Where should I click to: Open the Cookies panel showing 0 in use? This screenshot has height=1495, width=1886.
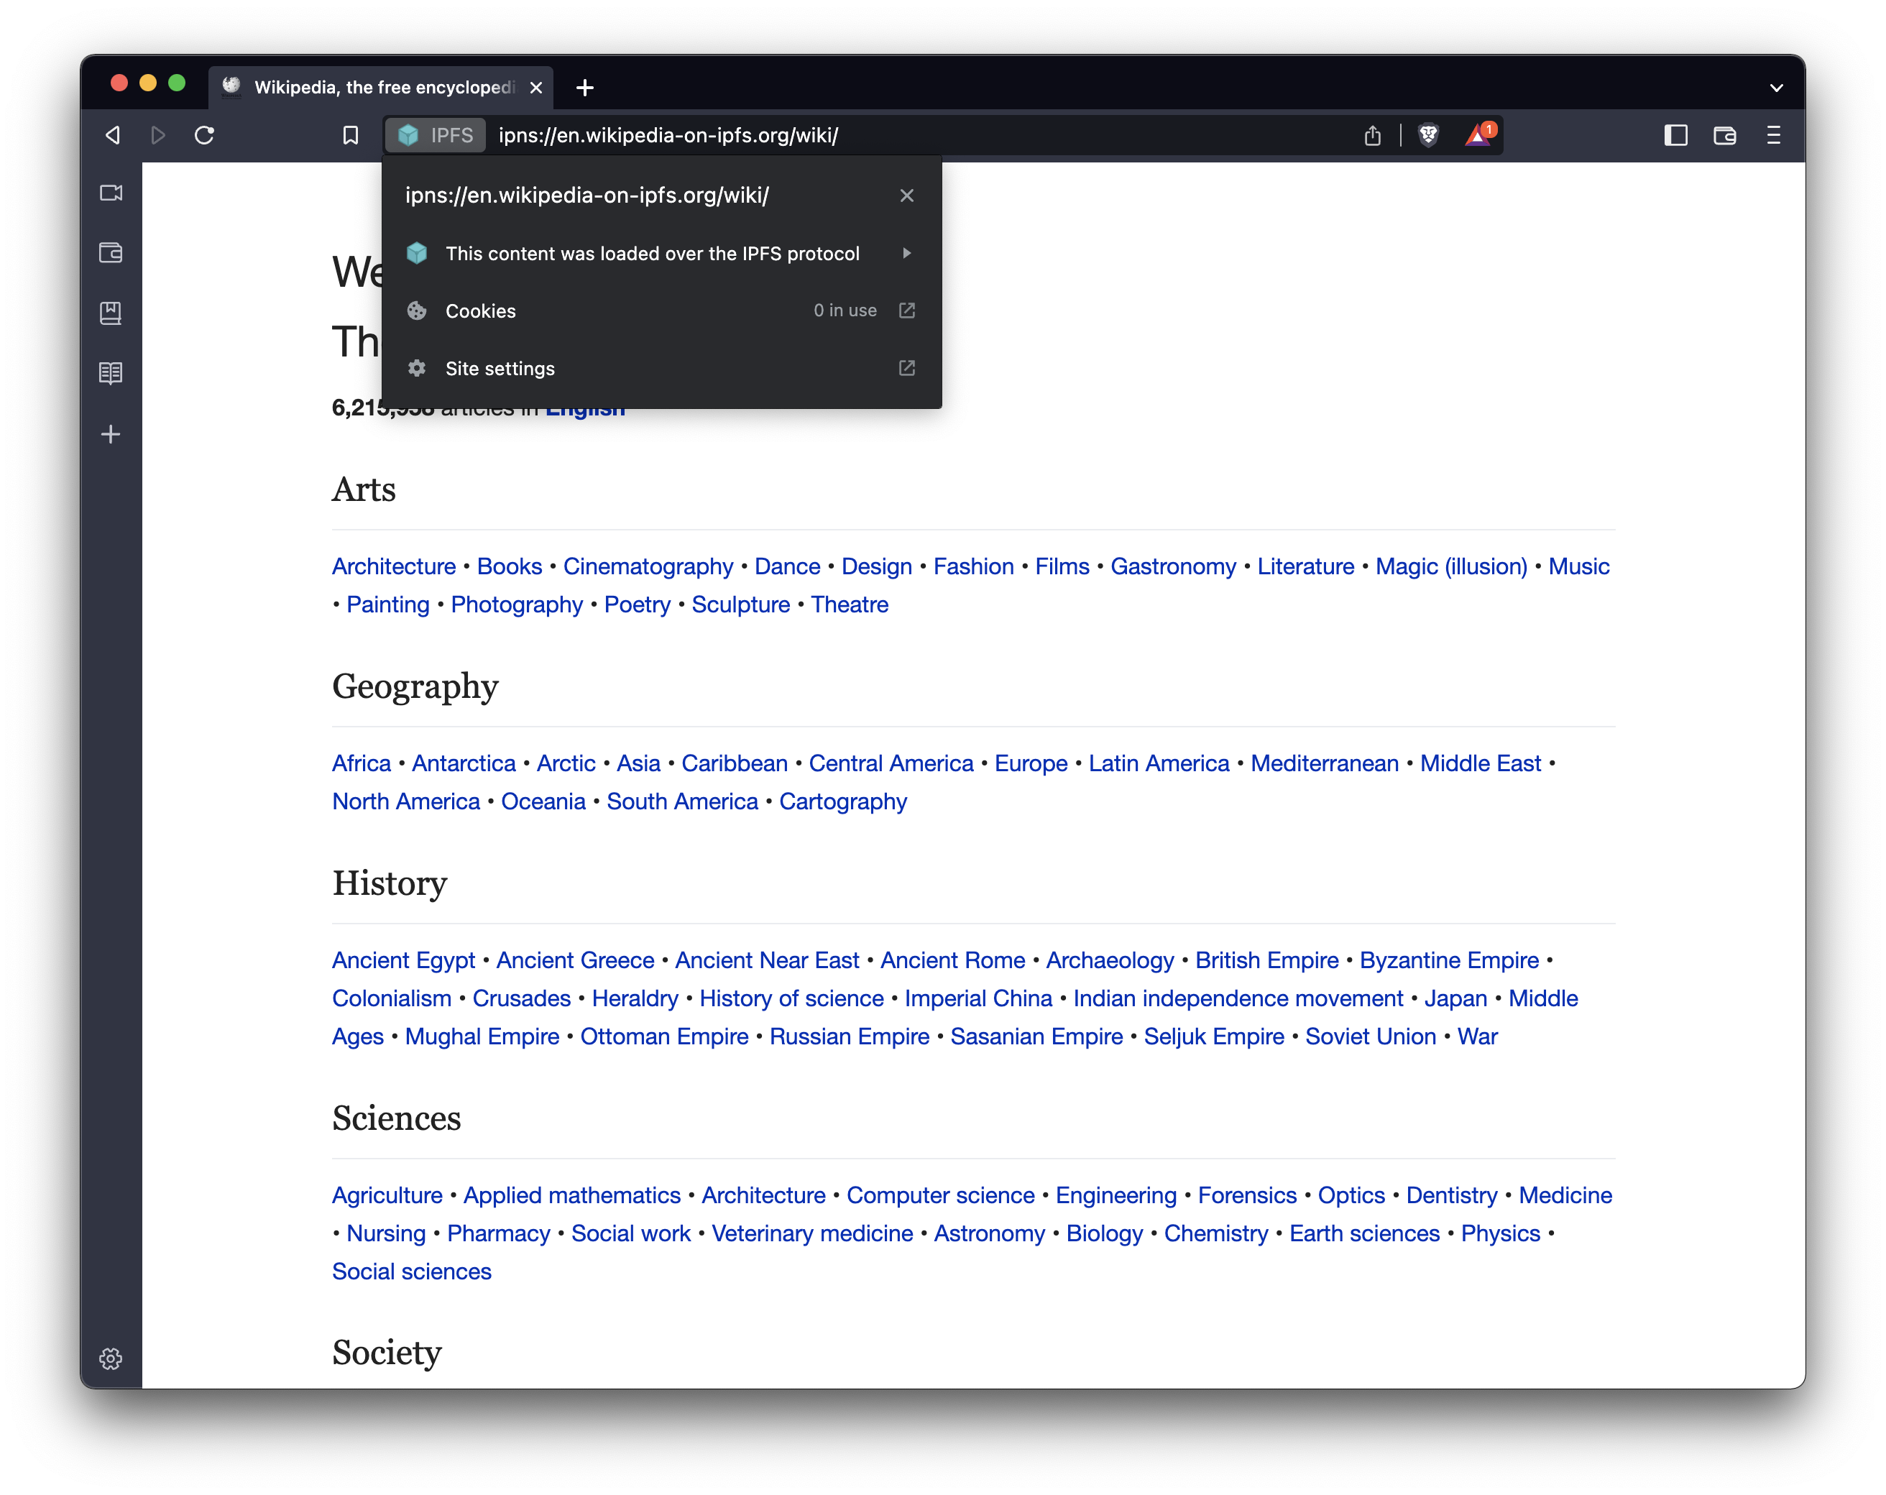point(480,310)
